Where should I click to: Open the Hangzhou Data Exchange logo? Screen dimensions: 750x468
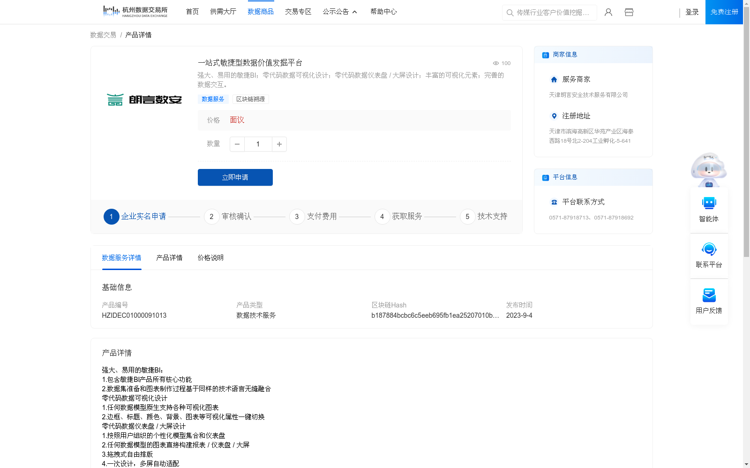pyautogui.click(x=135, y=12)
